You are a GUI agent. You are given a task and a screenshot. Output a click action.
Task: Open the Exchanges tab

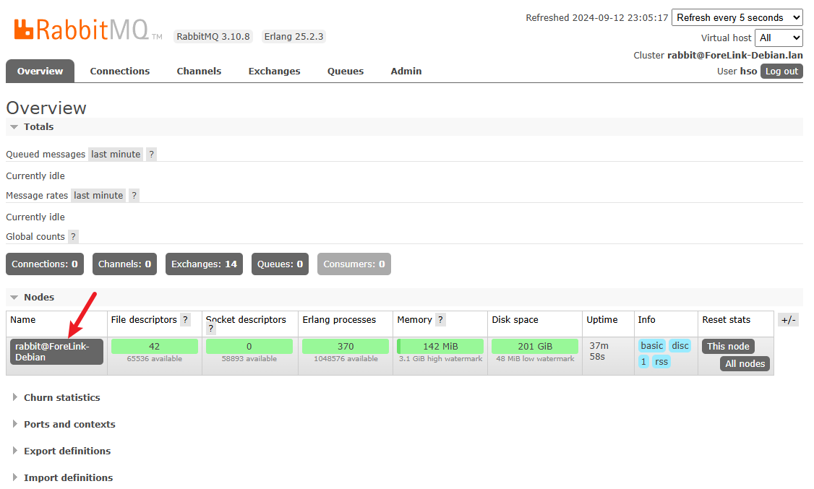point(274,71)
